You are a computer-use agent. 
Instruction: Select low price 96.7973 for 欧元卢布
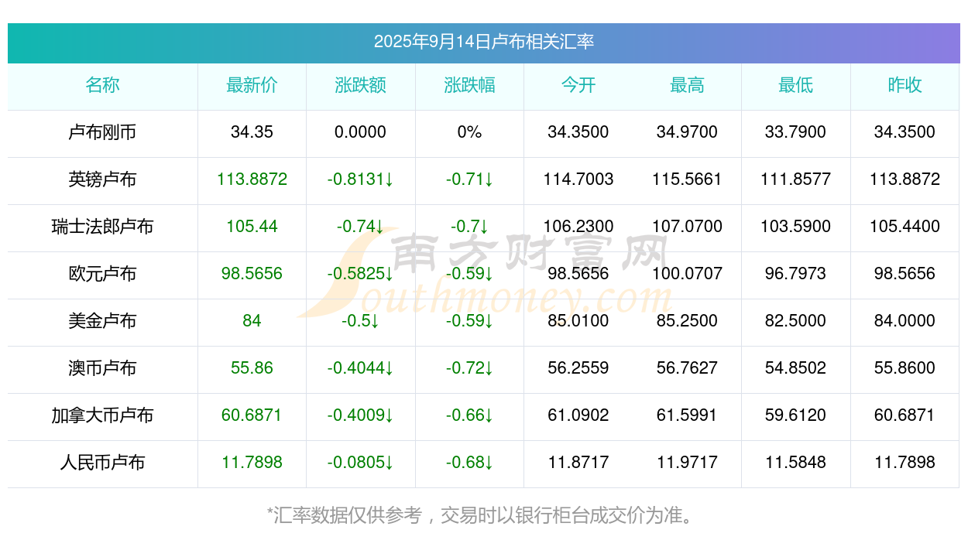pyautogui.click(x=796, y=274)
